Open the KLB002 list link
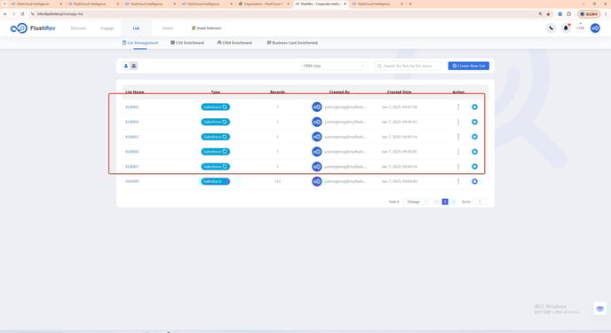The width and height of the screenshot is (611, 333). 131,152
